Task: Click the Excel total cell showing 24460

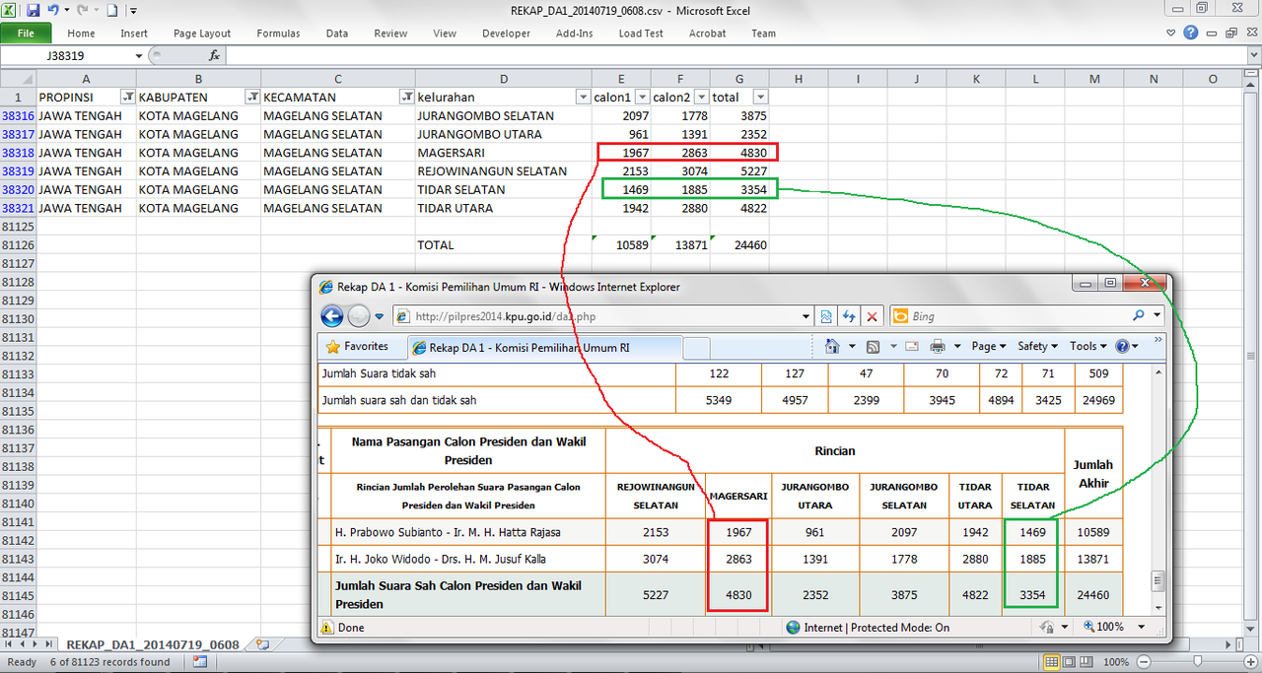Action: click(x=739, y=245)
